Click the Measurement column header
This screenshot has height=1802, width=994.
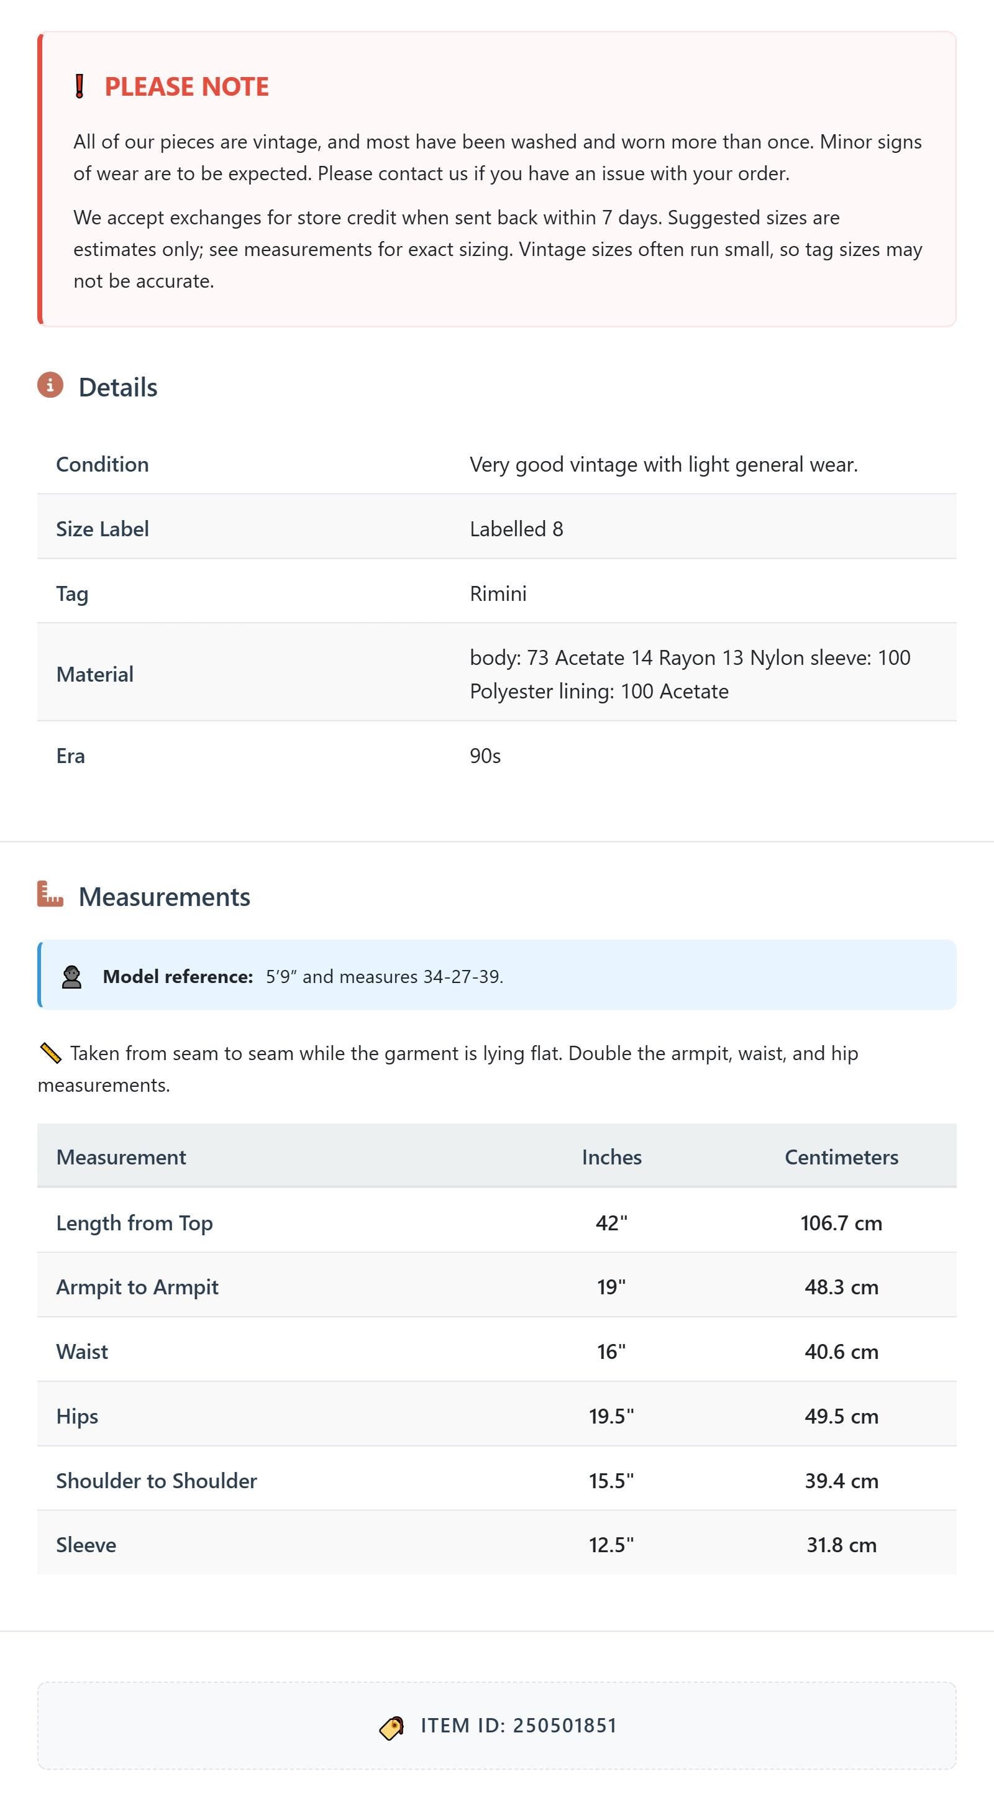point(121,1157)
